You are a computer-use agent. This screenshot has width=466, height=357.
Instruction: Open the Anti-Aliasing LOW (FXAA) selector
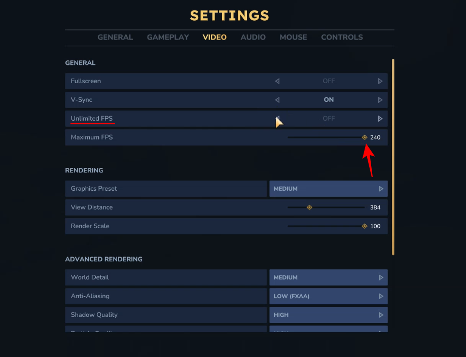328,296
